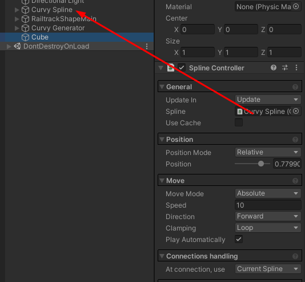Image resolution: width=305 pixels, height=282 pixels.
Task: Open Spline Controller presets icon
Action: pos(285,67)
